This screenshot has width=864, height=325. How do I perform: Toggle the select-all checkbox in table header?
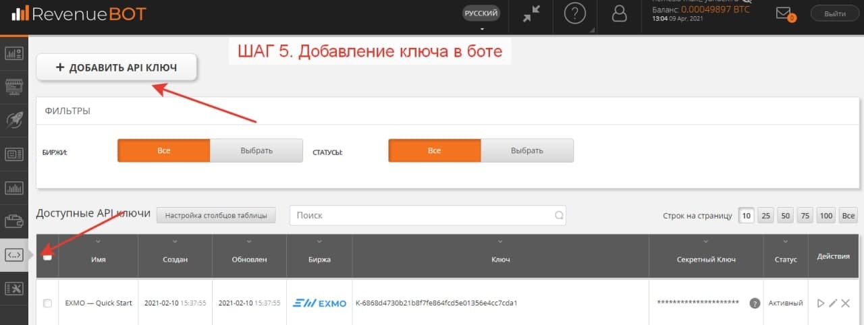47,256
